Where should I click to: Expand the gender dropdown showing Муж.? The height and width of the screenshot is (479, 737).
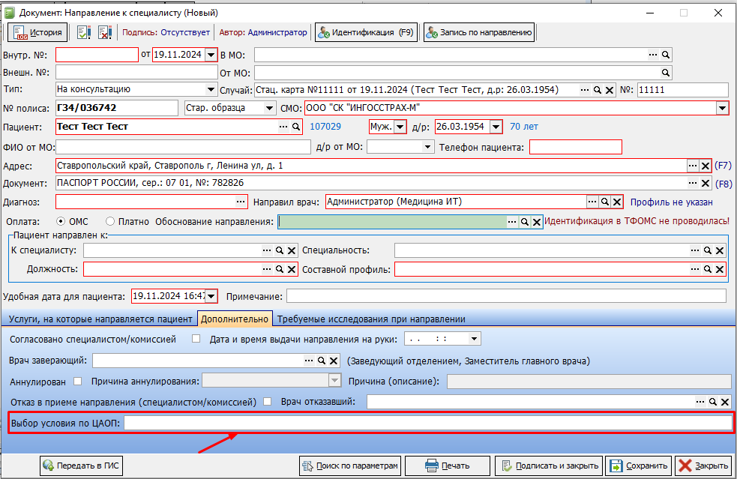pyautogui.click(x=400, y=127)
